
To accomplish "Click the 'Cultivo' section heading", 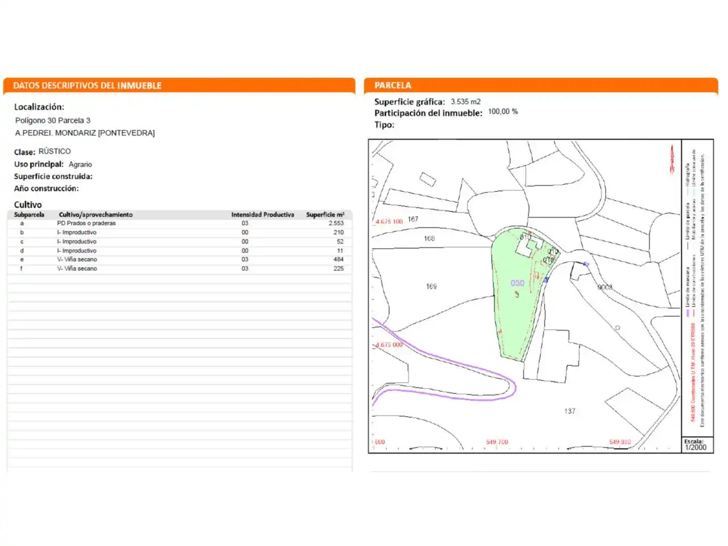I will click(28, 205).
